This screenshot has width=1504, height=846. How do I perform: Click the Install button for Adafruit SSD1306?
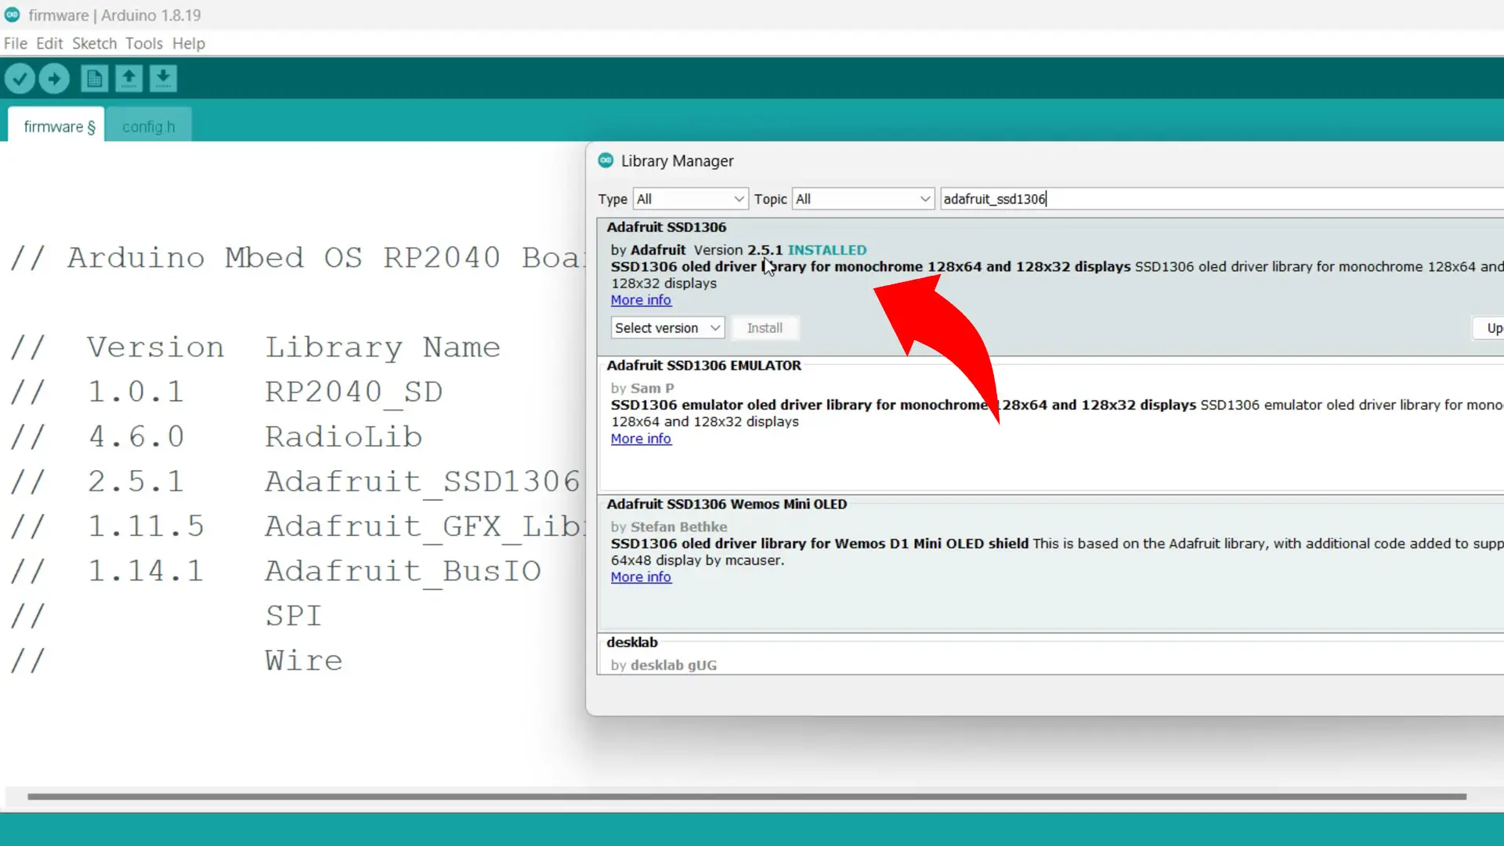click(x=765, y=327)
